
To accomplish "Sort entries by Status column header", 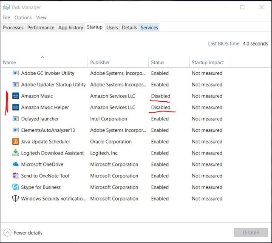I will (x=158, y=63).
